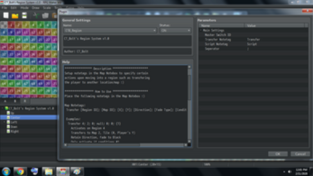Click inside the Help text area
Viewport: 313px width, 176px height.
click(126, 104)
